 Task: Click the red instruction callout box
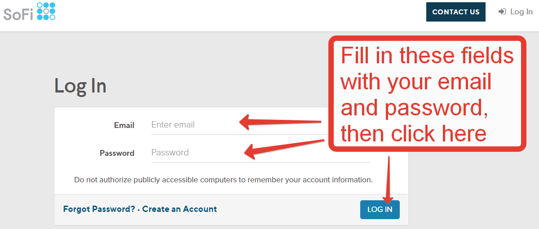[427, 93]
